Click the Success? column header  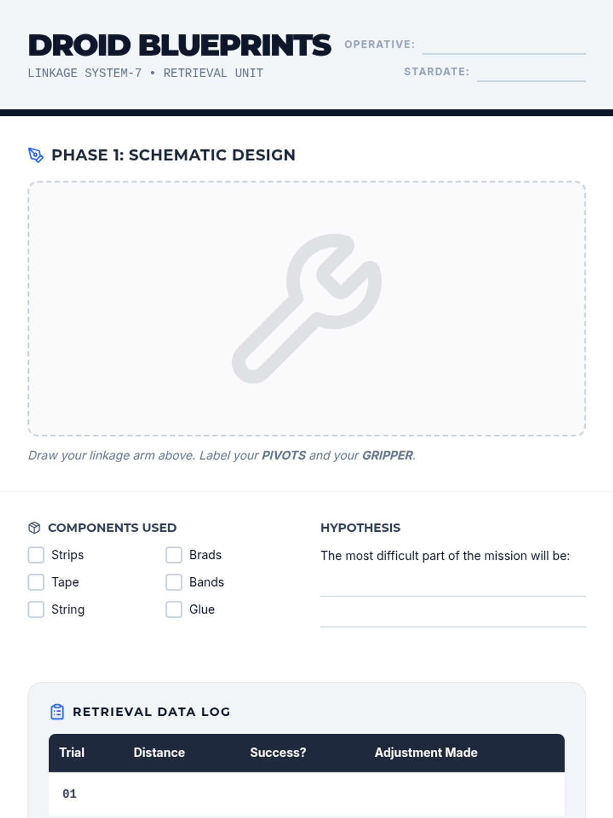278,753
